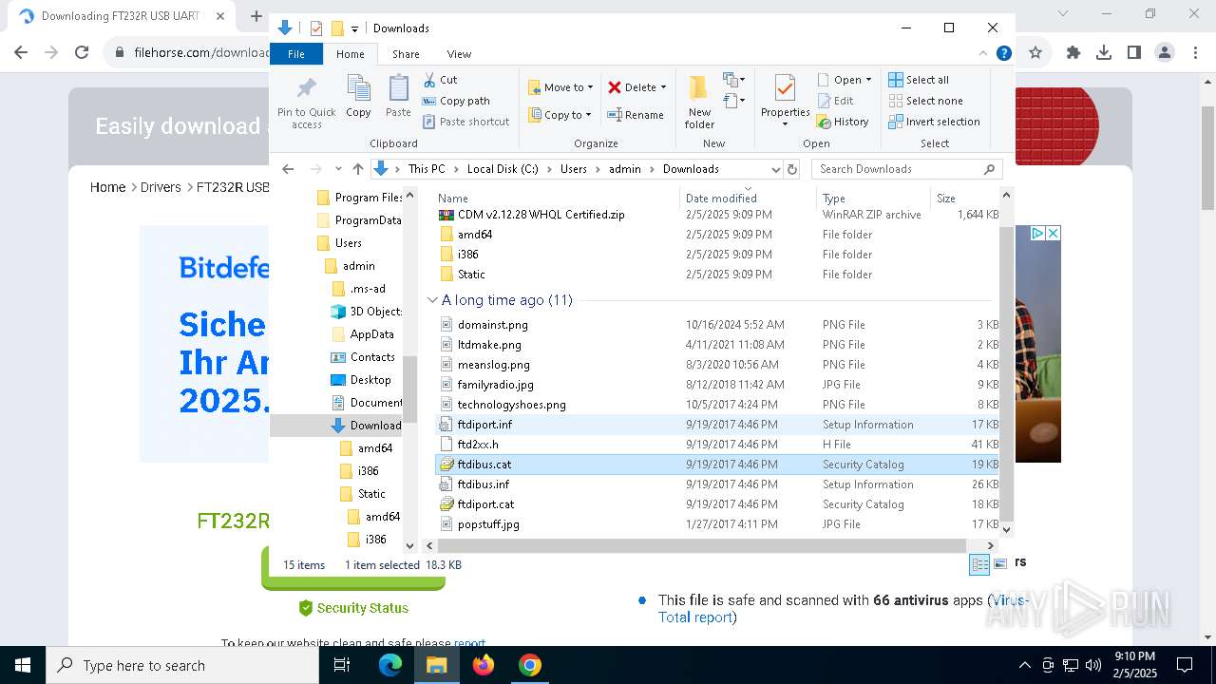Image resolution: width=1216 pixels, height=684 pixels.
Task: Open the Delete options arrow
Action: point(663,87)
